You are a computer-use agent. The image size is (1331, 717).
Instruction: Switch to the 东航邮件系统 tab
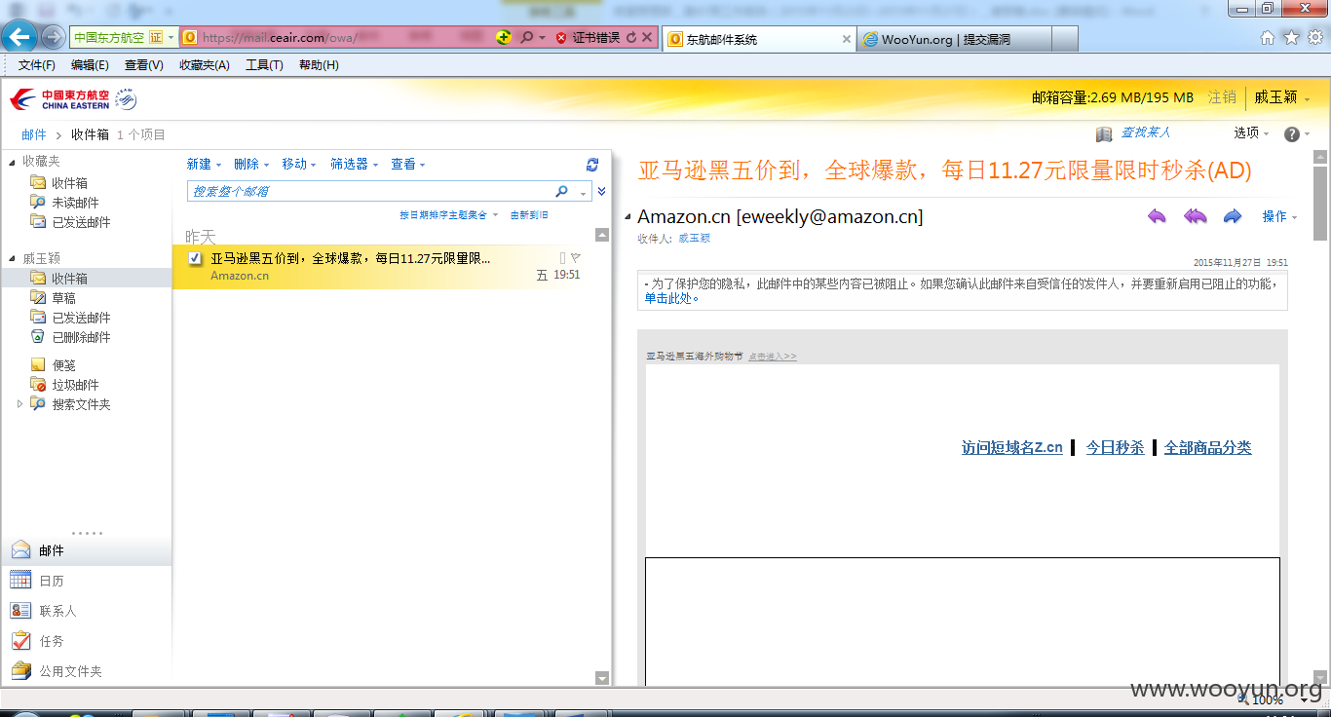pyautogui.click(x=760, y=39)
